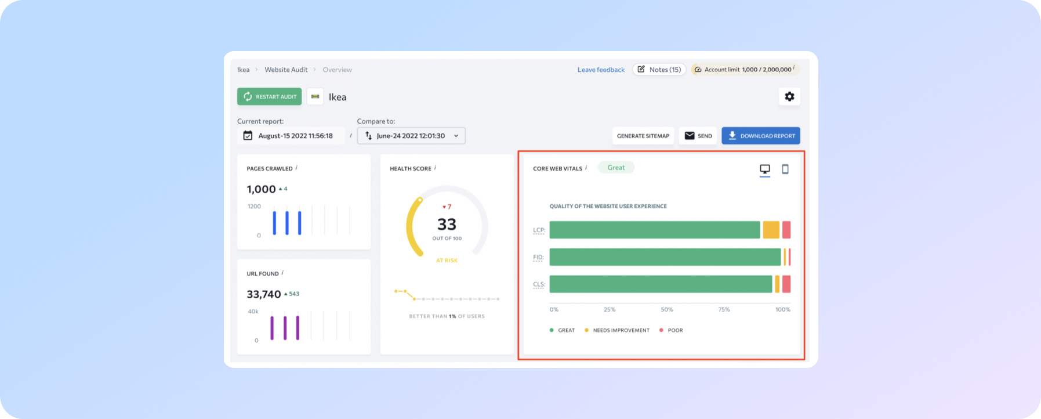Viewport: 1041px width, 419px height.
Task: Open the settings gear icon
Action: (x=789, y=96)
